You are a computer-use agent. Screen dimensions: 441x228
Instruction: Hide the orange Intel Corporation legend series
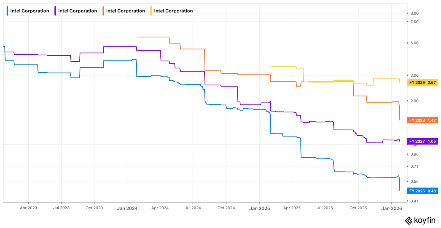click(125, 11)
